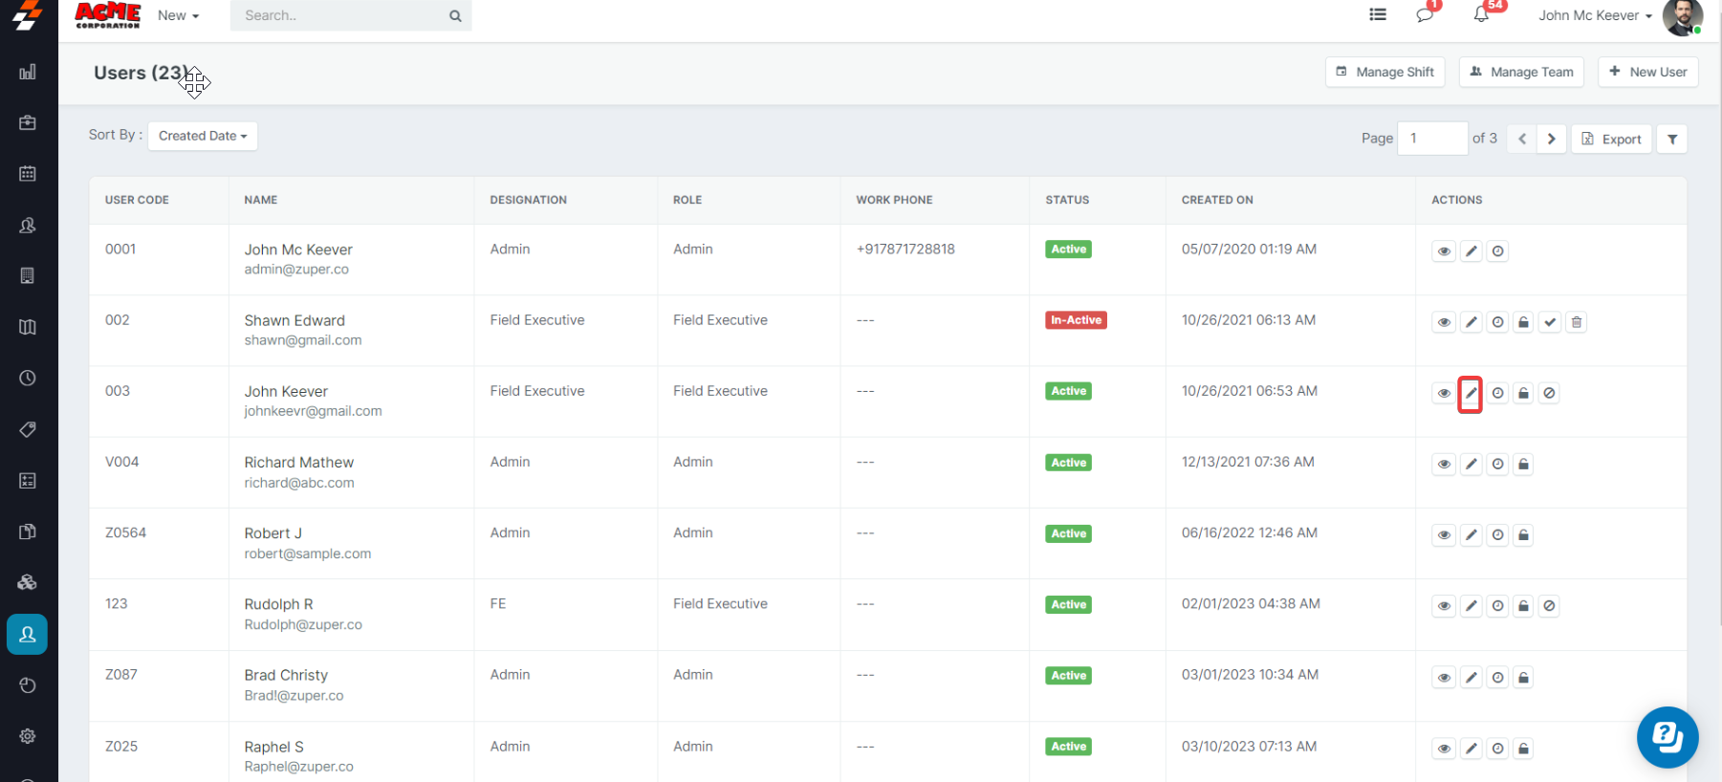Open the notifications bell icon
Image resolution: width=1722 pixels, height=782 pixels.
[x=1481, y=15]
